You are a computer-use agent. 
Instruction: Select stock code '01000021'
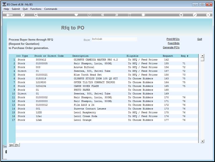point(42,75)
